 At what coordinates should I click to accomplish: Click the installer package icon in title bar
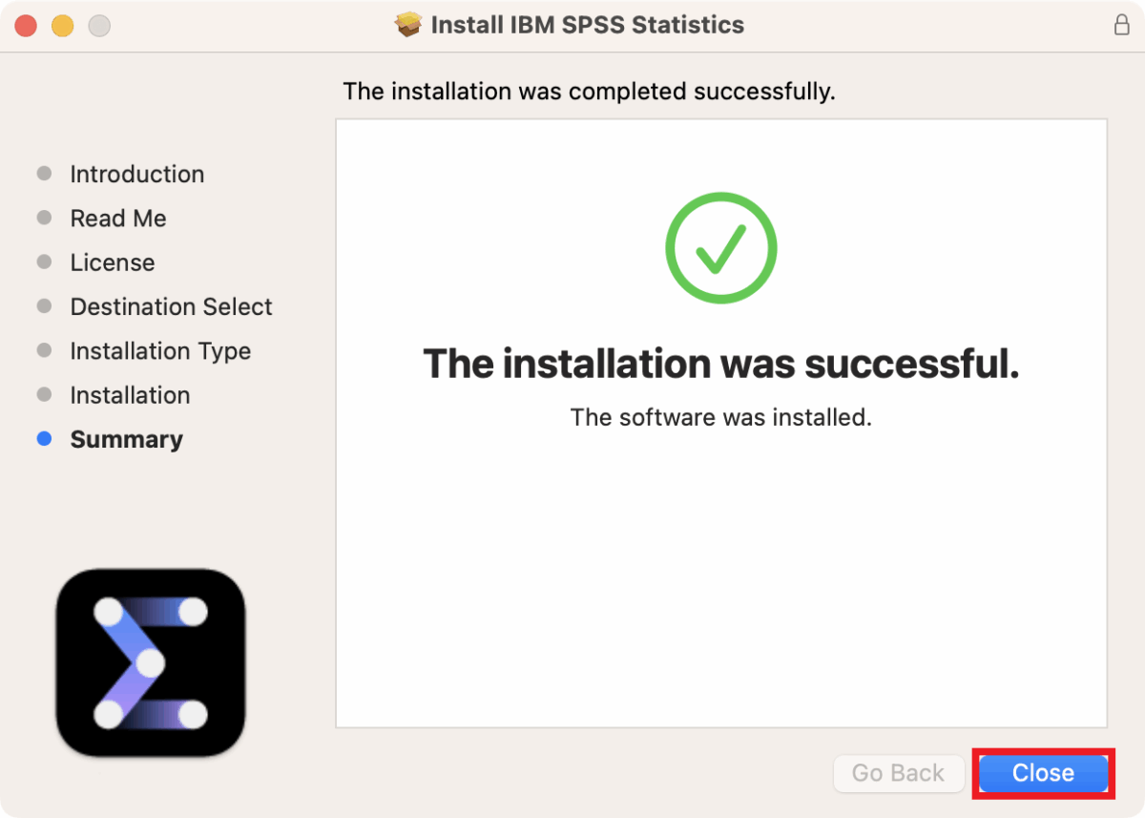pyautogui.click(x=408, y=25)
